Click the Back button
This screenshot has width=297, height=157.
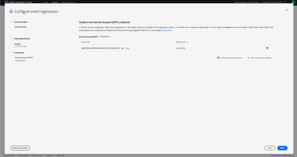[270, 148]
